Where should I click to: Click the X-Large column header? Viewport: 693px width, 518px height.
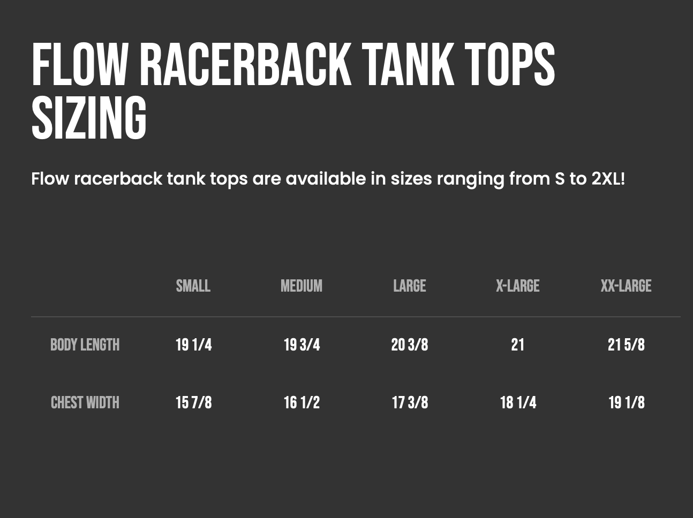517,286
